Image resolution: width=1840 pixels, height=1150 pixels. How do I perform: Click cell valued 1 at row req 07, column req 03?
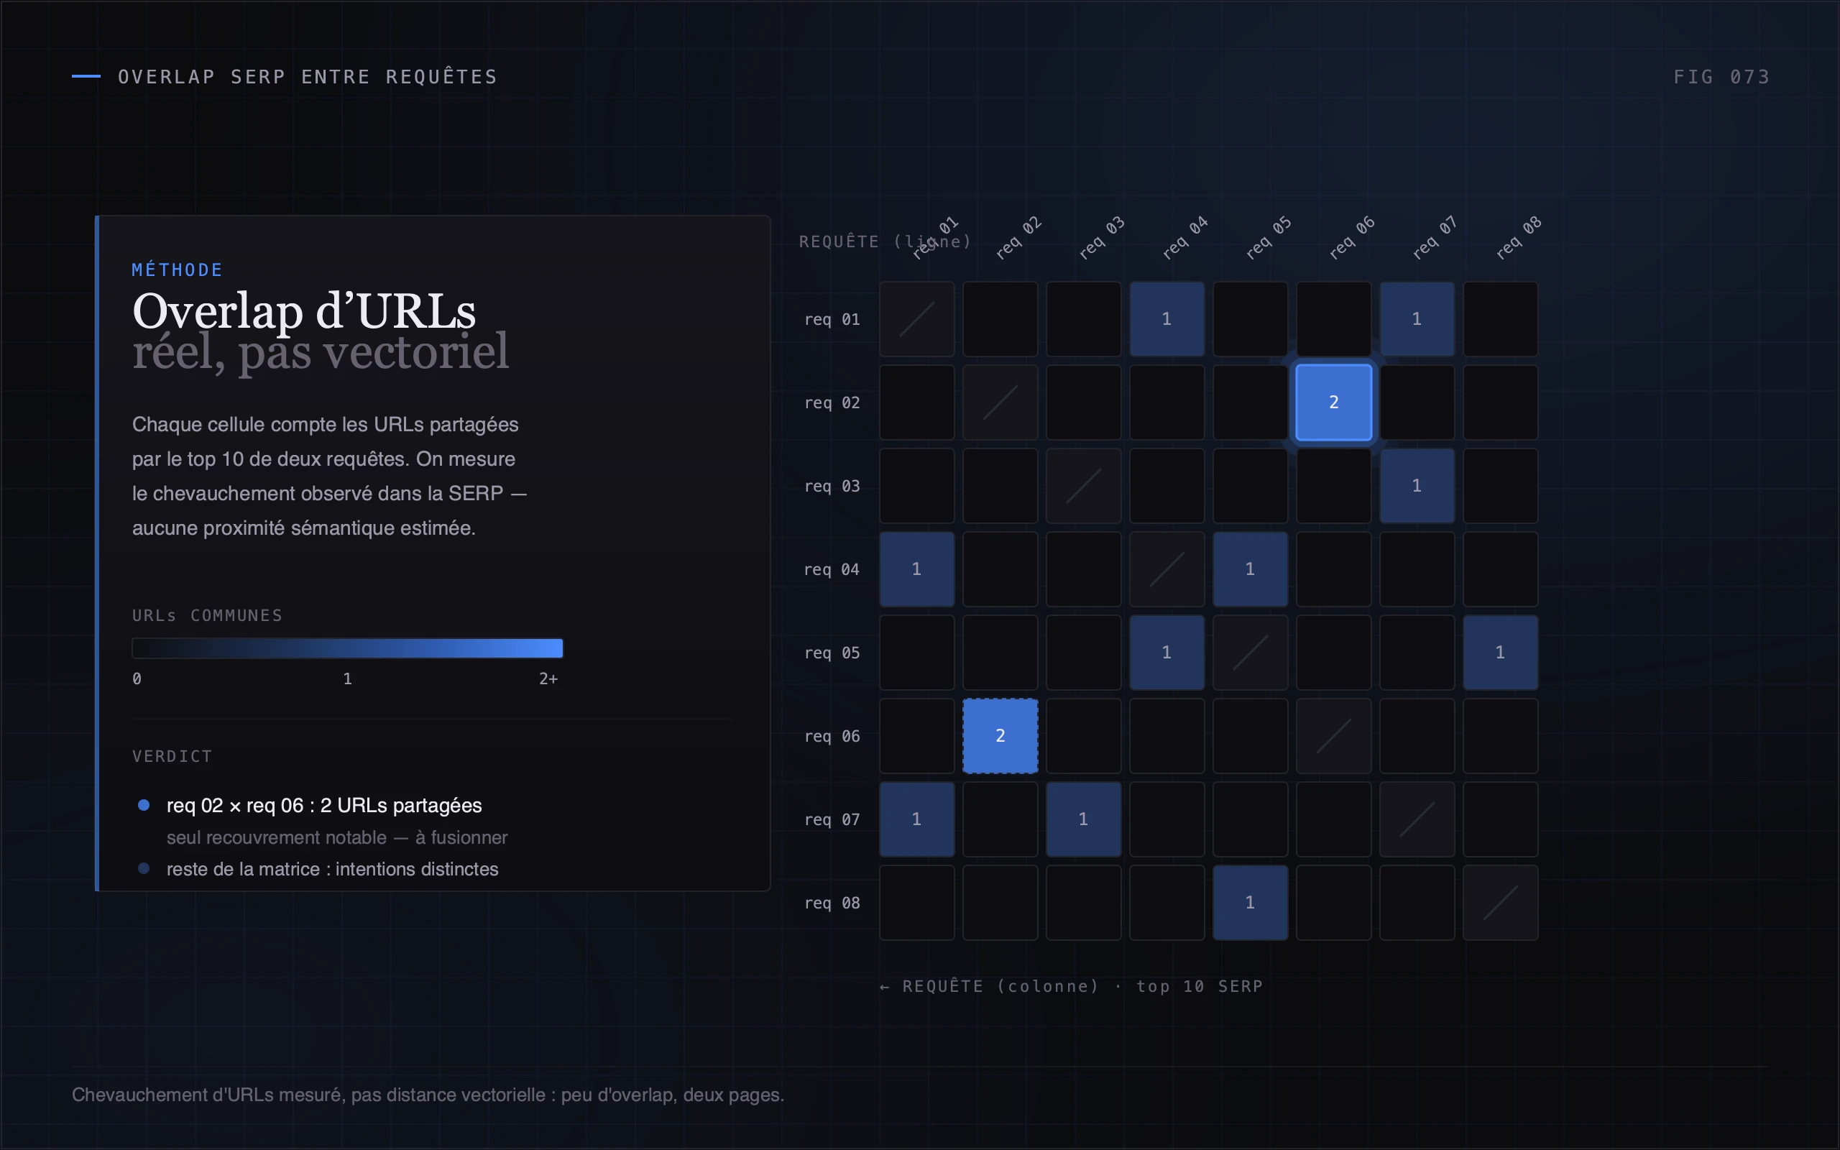click(x=1083, y=819)
